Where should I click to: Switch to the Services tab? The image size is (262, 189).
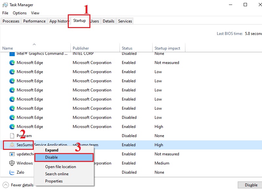125,21
